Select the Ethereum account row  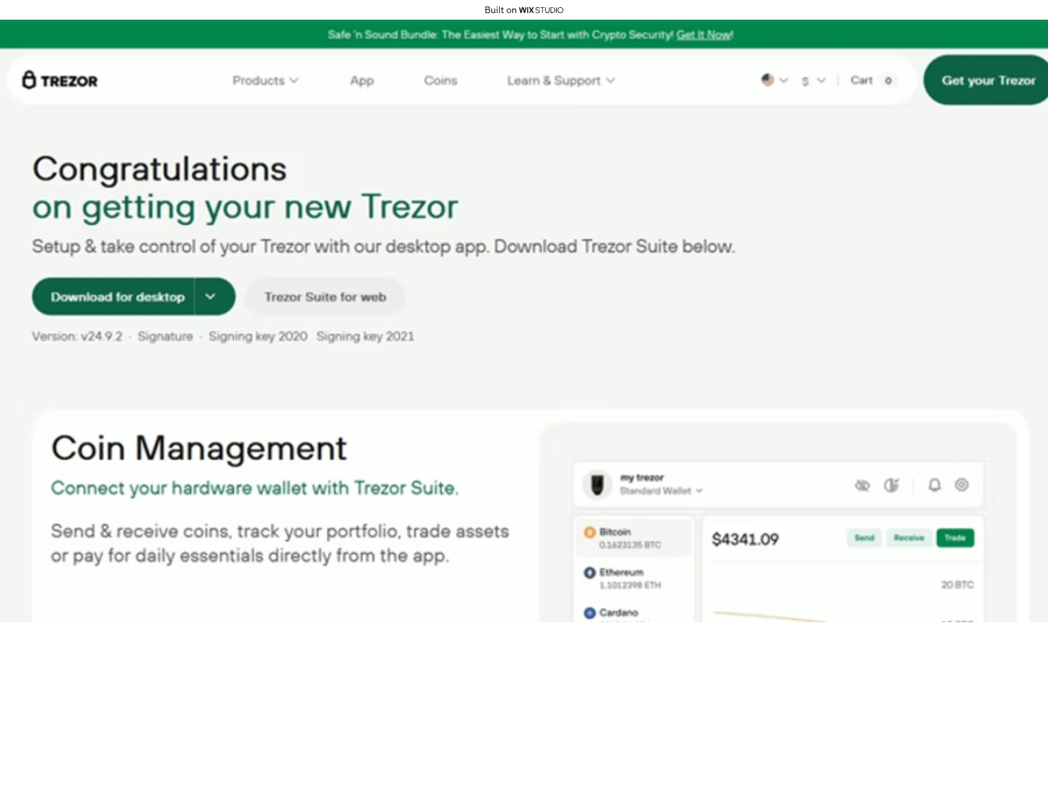(634, 578)
